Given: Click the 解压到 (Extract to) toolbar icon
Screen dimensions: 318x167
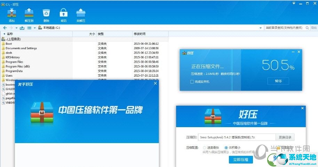Looking at the screenshot, I should tap(29, 13).
